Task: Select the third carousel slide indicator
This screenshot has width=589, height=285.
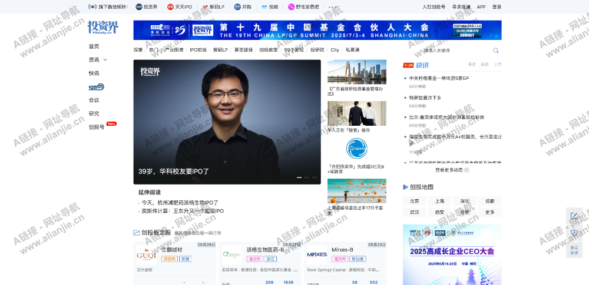Action: [x=314, y=177]
